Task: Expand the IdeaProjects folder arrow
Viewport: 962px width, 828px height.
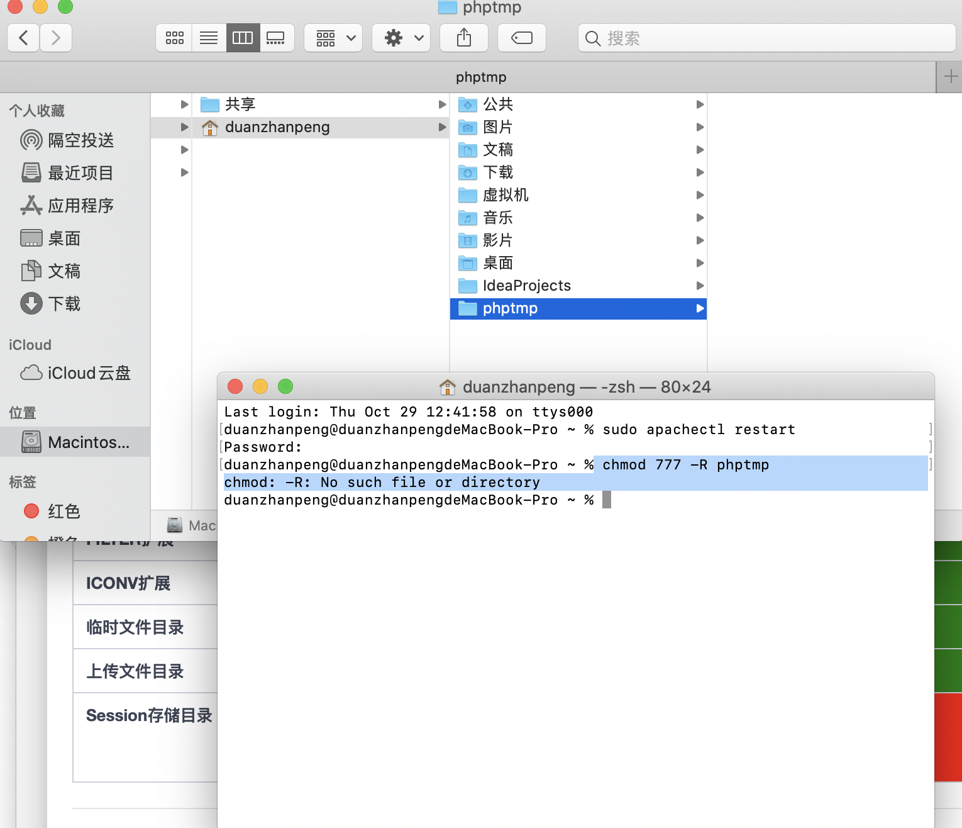Action: click(700, 286)
